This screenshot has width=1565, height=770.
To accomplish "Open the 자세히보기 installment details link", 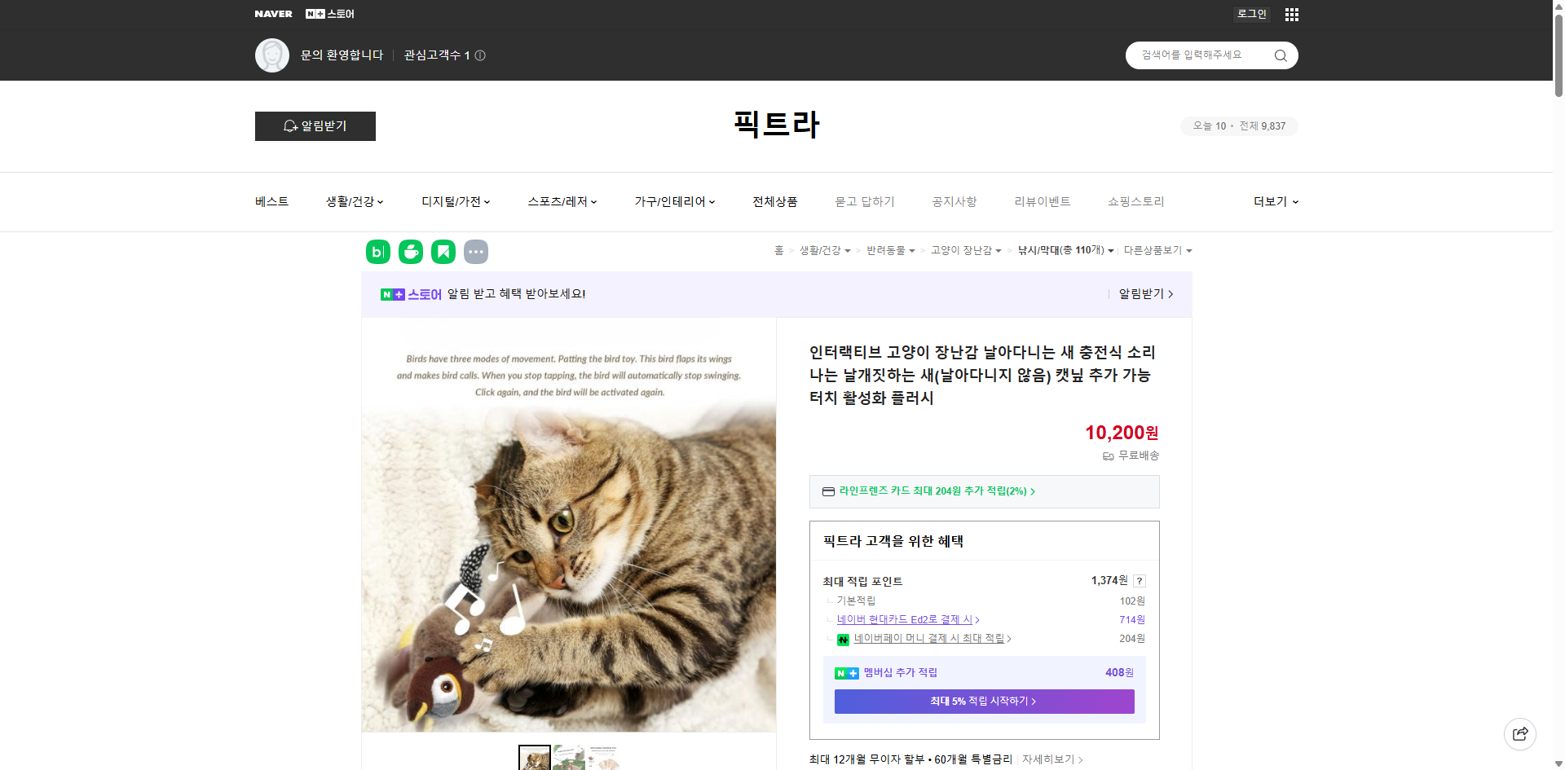I will pos(1048,759).
